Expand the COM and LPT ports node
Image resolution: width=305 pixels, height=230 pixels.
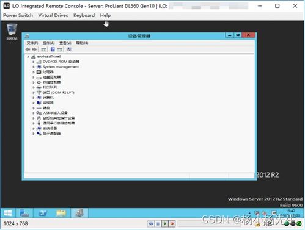(33, 93)
